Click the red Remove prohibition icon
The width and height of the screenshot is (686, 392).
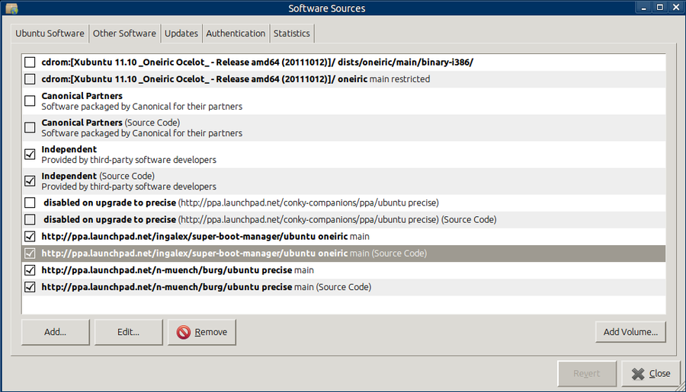184,332
